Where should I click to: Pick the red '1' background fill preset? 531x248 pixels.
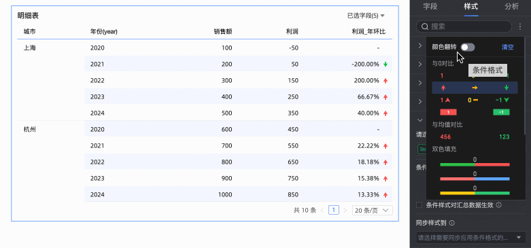[448, 112]
